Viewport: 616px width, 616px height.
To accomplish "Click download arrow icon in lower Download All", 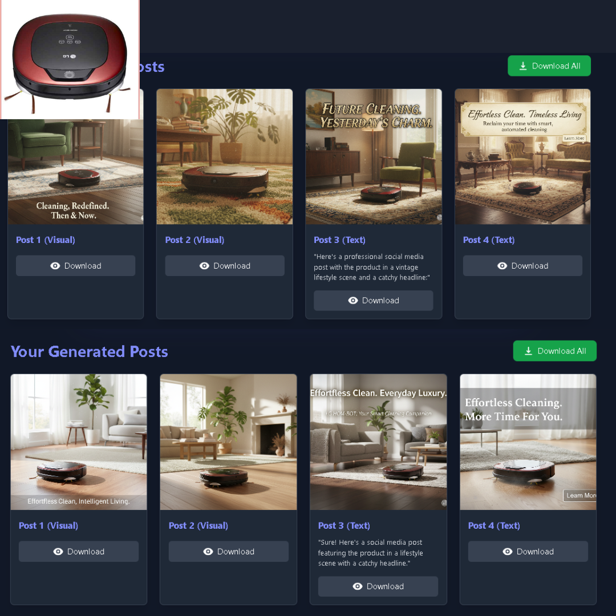I will 528,351.
